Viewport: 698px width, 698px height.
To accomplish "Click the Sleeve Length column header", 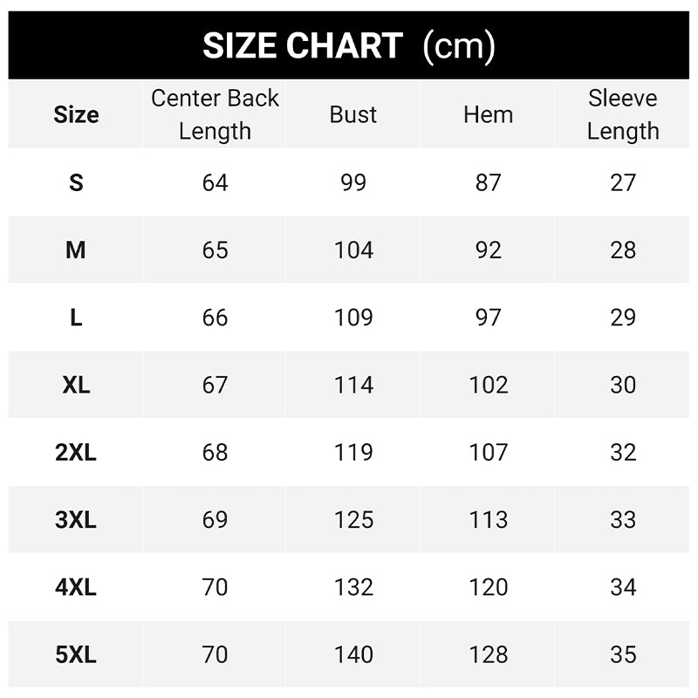I will [623, 114].
